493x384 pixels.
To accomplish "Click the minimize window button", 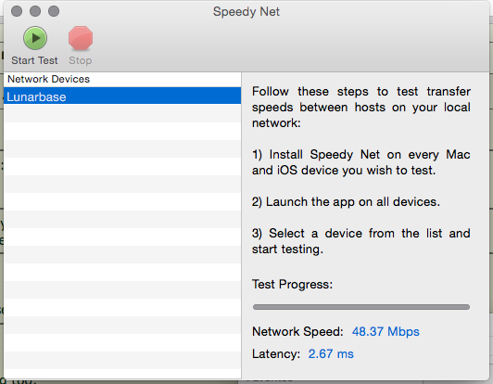I will pyautogui.click(x=35, y=11).
